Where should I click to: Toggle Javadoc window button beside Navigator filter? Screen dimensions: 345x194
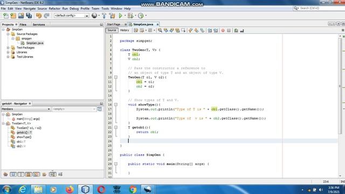click(99, 109)
